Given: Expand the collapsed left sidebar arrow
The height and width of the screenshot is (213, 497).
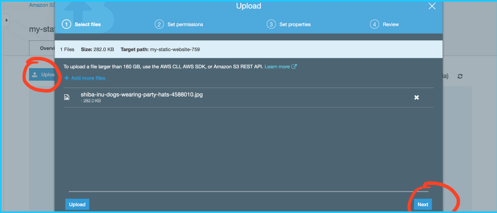Looking at the screenshot, I should (6, 20).
